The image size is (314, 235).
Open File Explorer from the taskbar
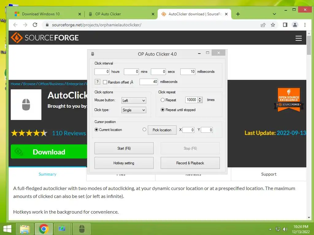(25, 229)
